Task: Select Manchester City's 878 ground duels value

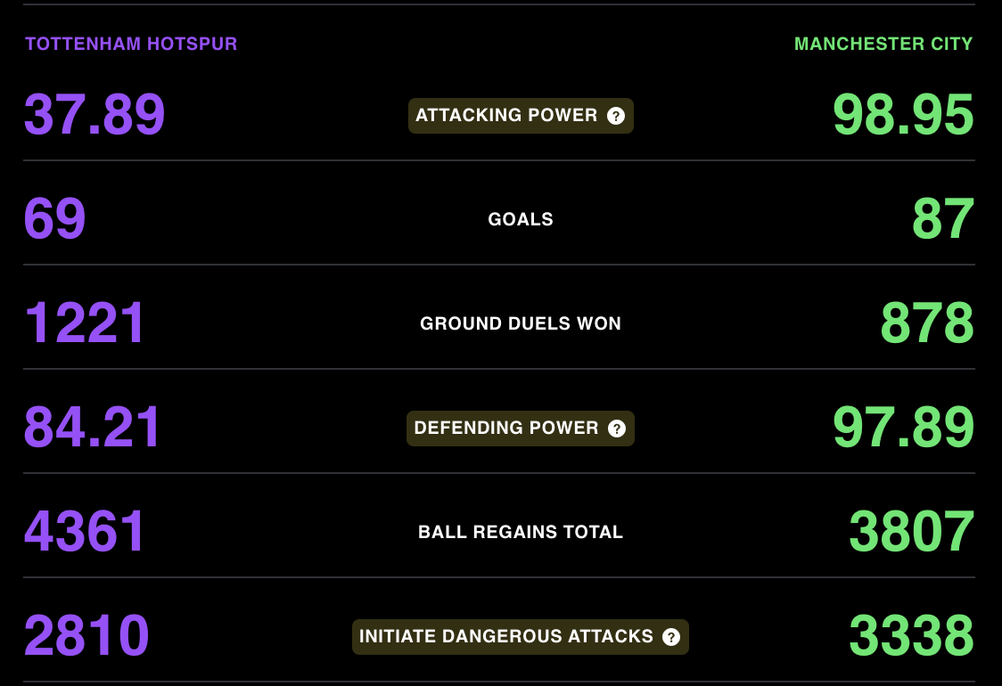Action: coord(927,323)
